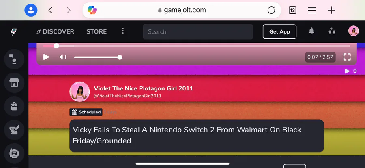
Task: Focus the Search input field
Action: point(198,32)
